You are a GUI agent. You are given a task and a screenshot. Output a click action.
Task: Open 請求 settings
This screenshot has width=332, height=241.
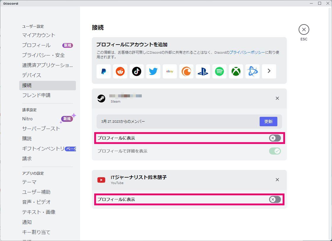48,159
